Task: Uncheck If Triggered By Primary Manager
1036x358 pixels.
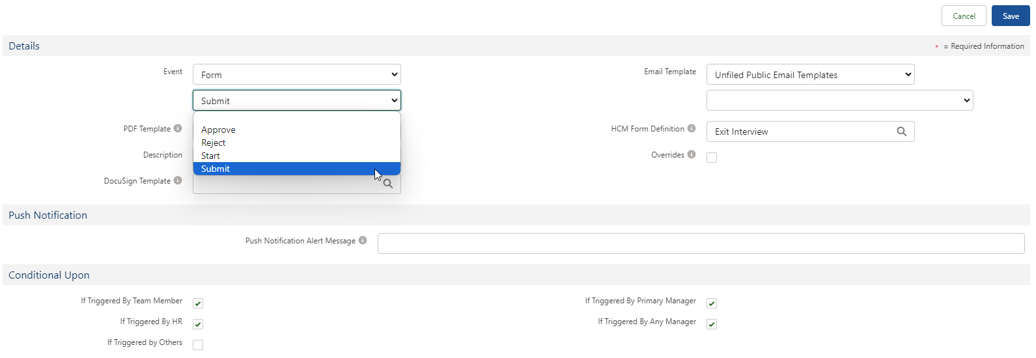Action: pyautogui.click(x=712, y=303)
